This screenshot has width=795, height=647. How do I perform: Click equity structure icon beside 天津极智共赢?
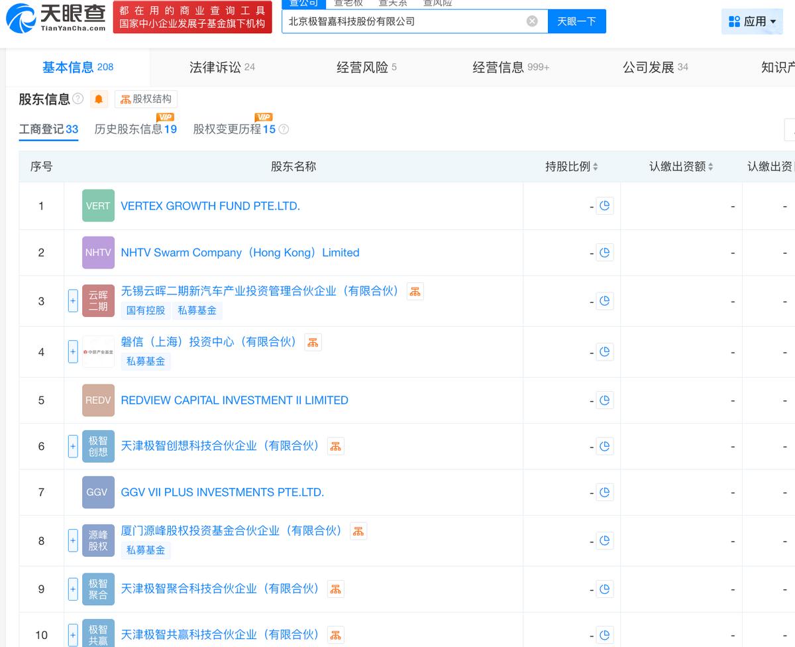[x=335, y=636]
